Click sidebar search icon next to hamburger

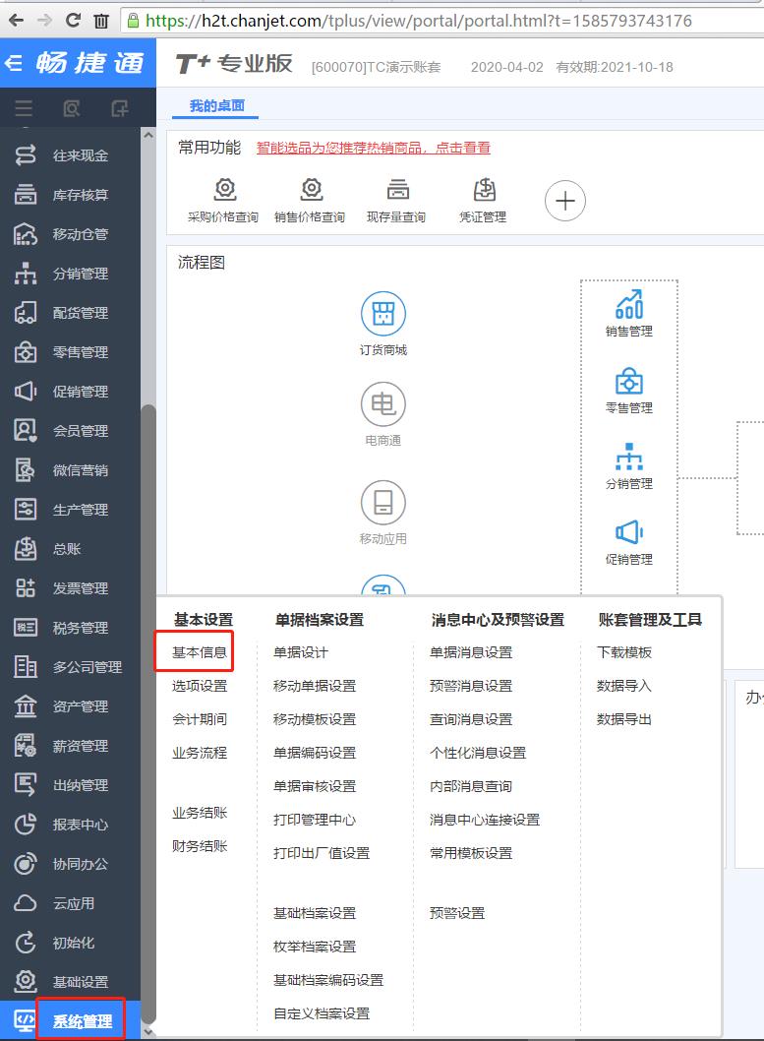(71, 108)
